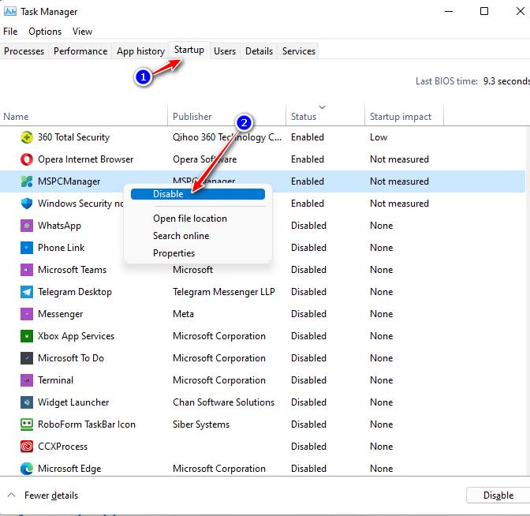Click the MSPCManager app icon

coord(27,181)
